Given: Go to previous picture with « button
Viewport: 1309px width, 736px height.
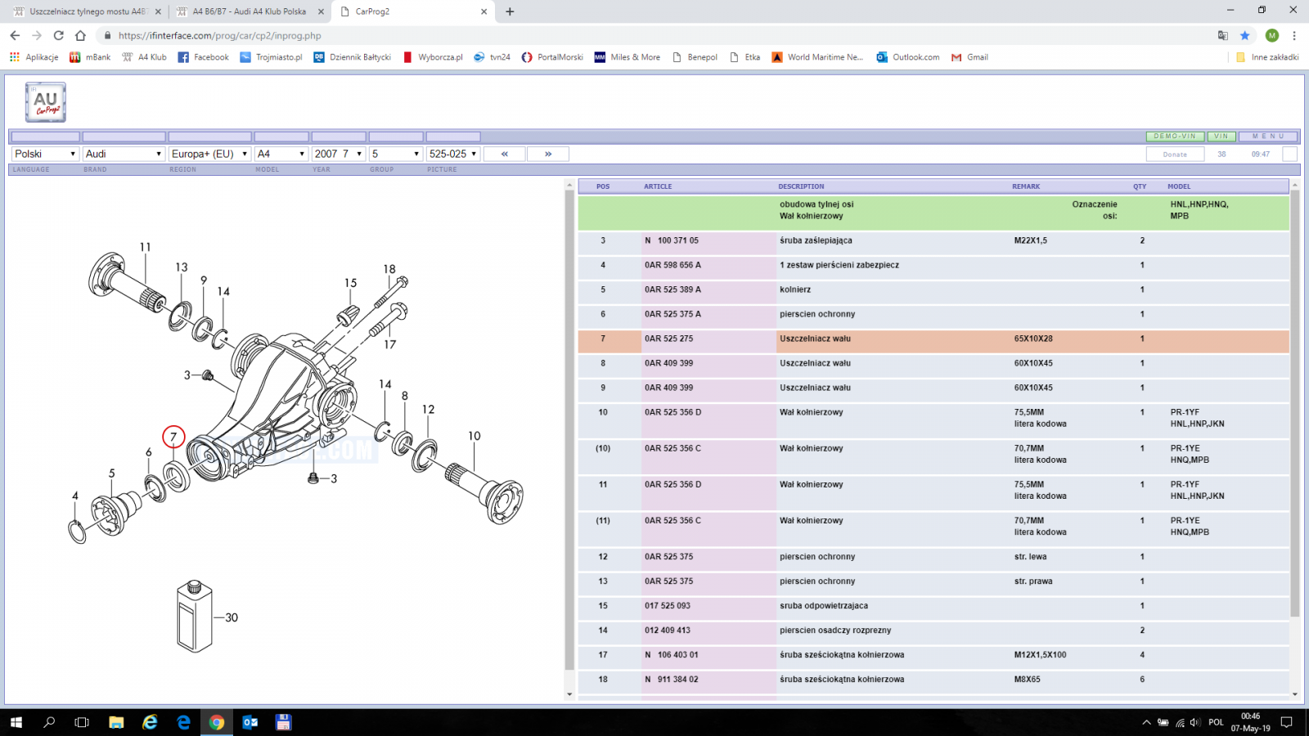Looking at the screenshot, I should coord(505,154).
